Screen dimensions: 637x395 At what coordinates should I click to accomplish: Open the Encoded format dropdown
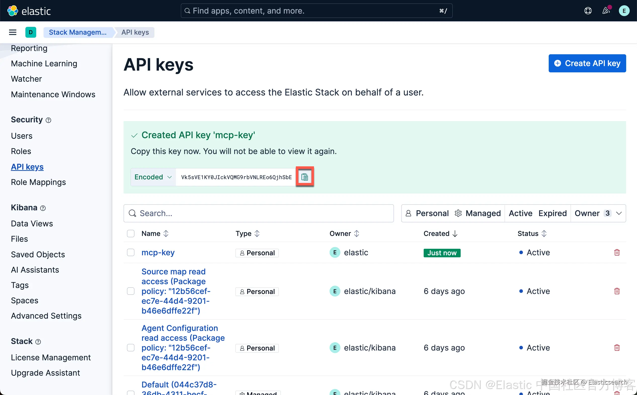tap(153, 177)
